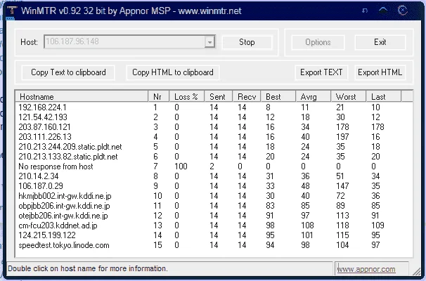Click the Recv column header
426x281 pixels.
point(247,97)
